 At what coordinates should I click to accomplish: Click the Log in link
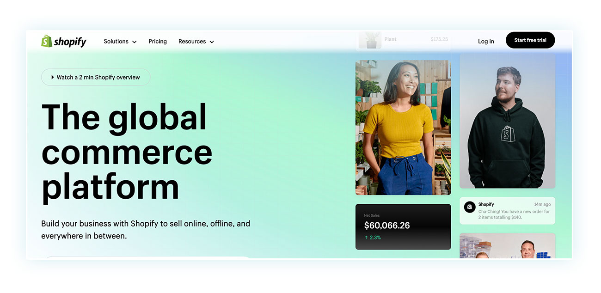tap(486, 41)
